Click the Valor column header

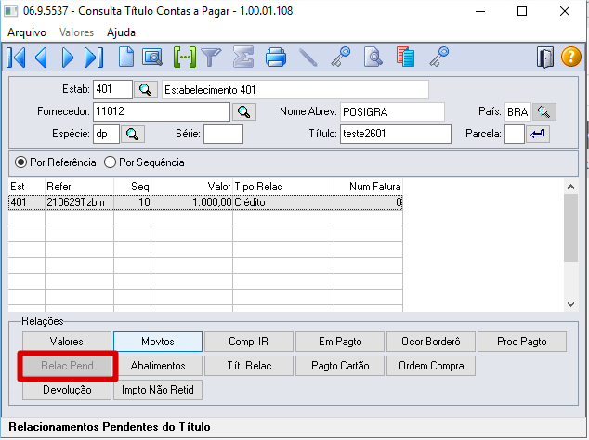[192, 187]
